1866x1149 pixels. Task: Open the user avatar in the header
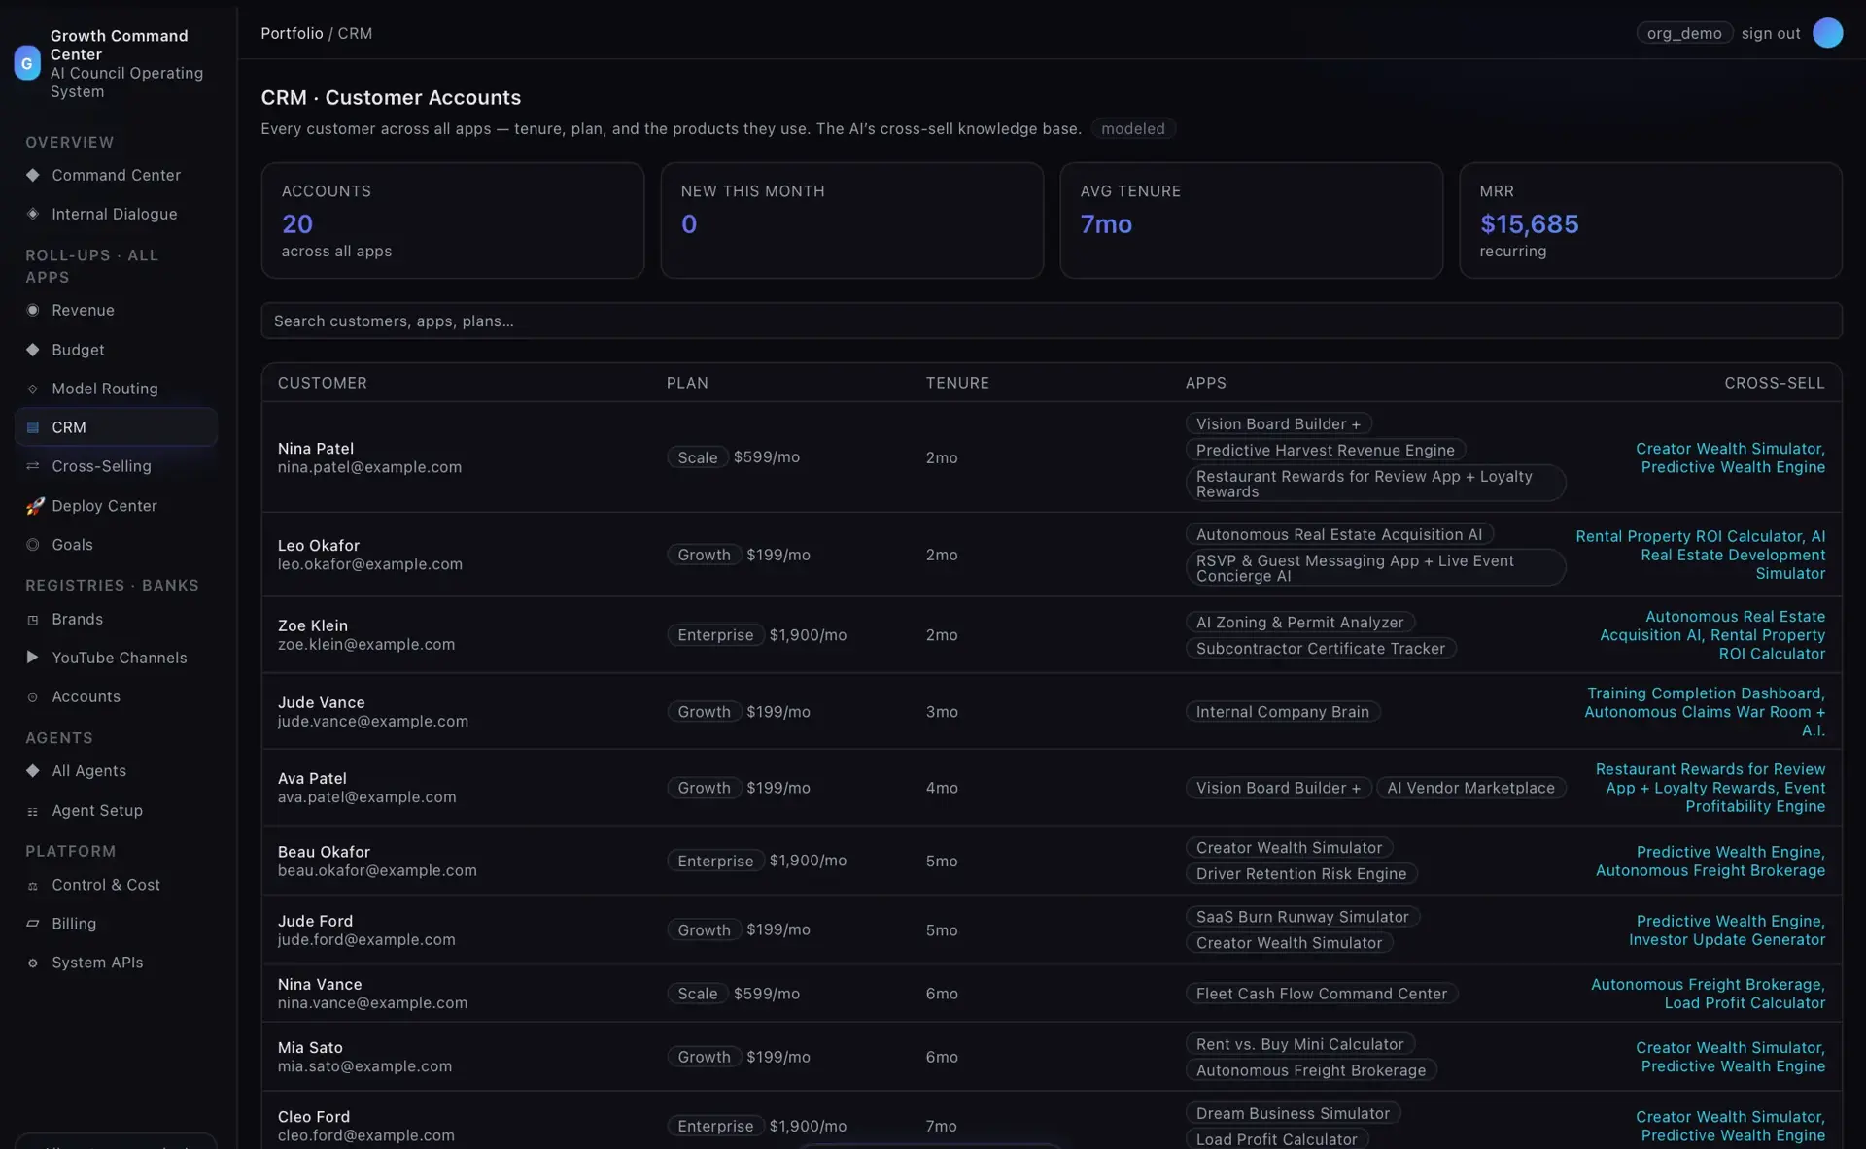coord(1827,33)
